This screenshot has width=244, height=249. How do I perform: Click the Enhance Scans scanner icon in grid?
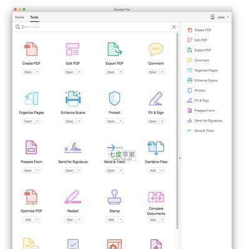(x=73, y=98)
